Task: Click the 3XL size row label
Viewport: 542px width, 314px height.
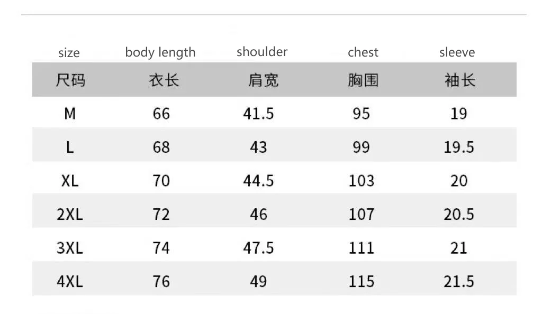Action: coord(70,248)
